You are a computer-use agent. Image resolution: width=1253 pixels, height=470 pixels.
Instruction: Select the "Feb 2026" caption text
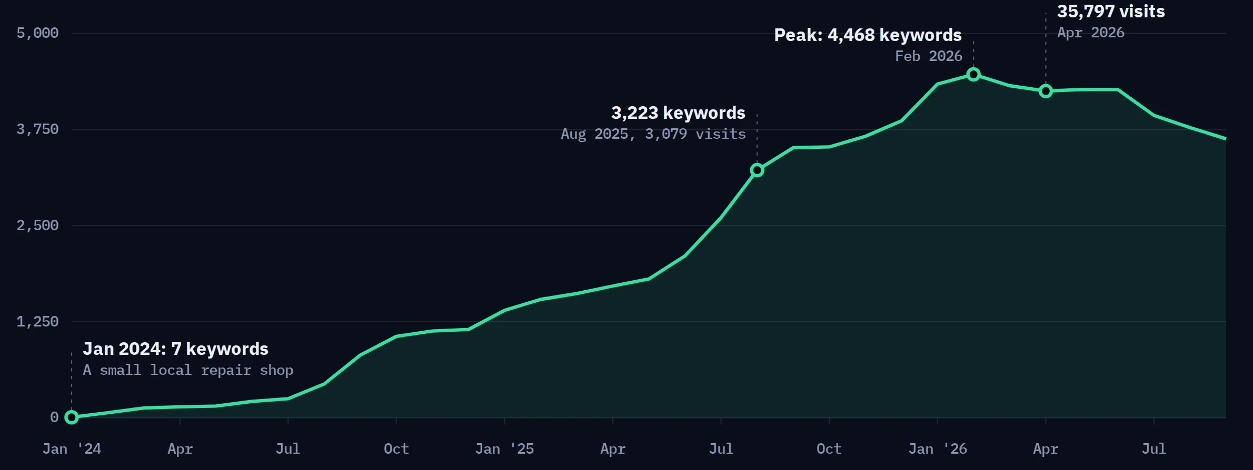(x=929, y=56)
